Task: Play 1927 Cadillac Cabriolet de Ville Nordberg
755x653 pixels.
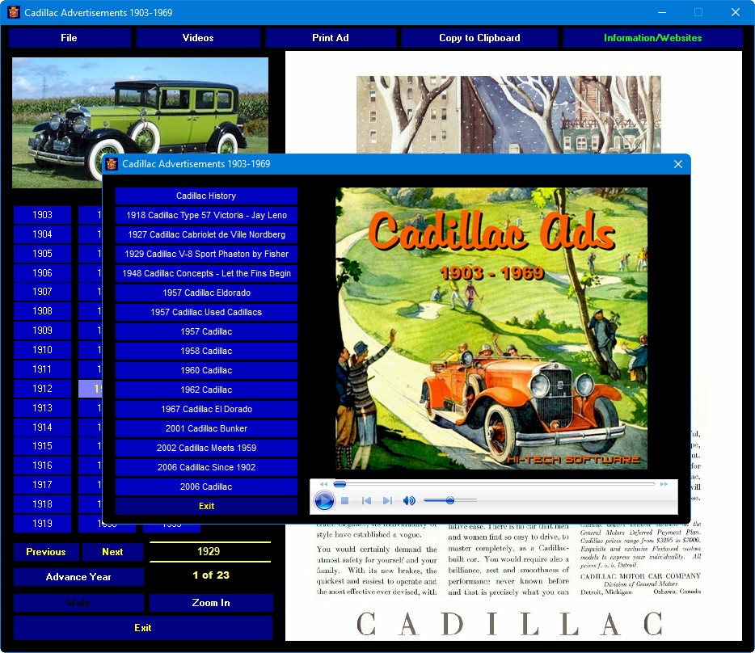Action: (206, 234)
